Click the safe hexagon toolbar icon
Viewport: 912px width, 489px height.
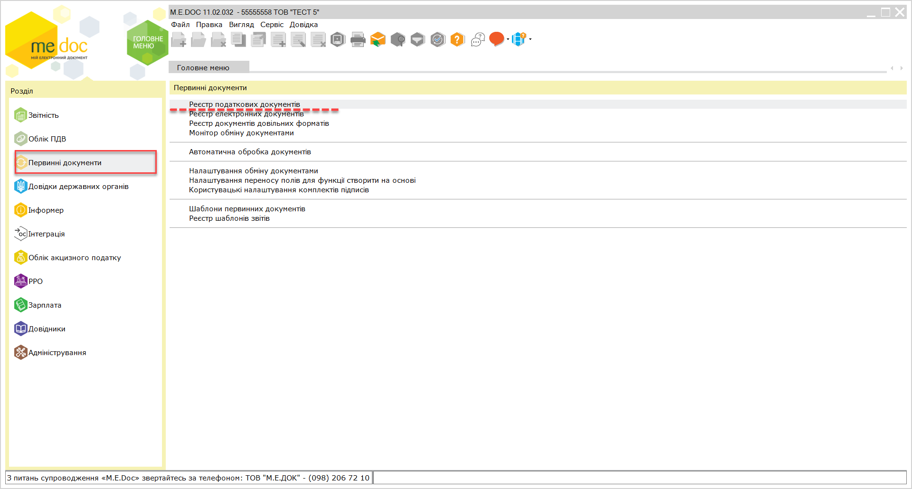(338, 39)
